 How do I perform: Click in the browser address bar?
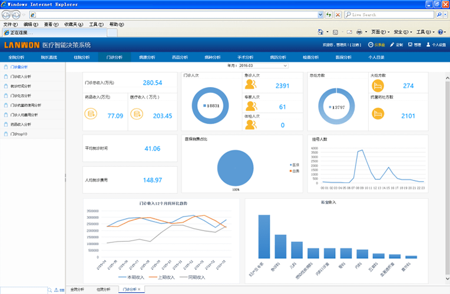(174, 15)
